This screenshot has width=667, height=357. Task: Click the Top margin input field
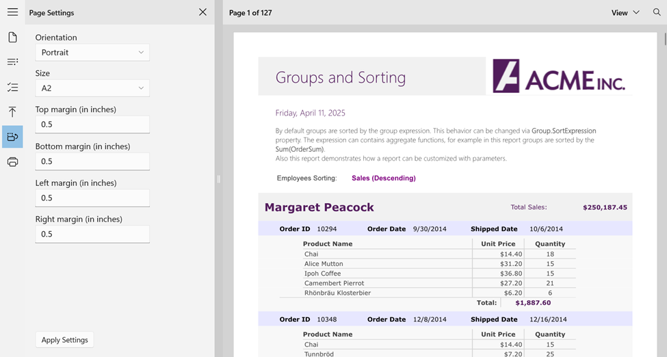(x=92, y=124)
